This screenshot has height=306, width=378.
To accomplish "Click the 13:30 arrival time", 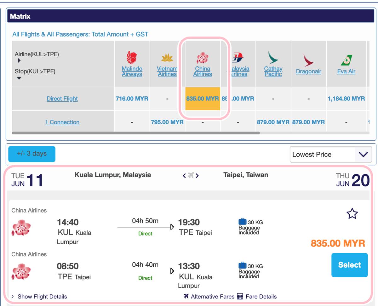I will [x=189, y=266].
